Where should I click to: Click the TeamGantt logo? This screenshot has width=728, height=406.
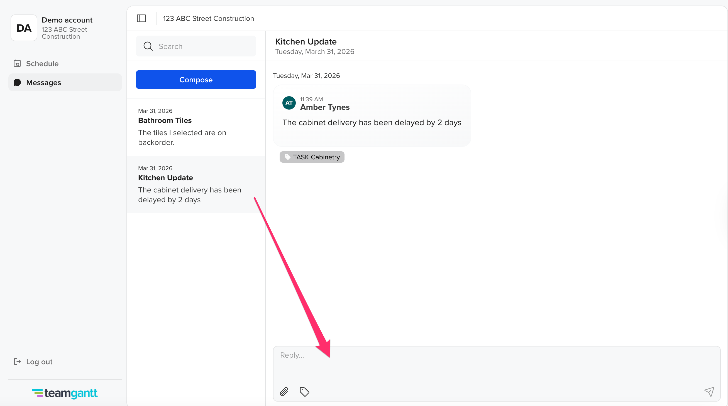pos(65,393)
